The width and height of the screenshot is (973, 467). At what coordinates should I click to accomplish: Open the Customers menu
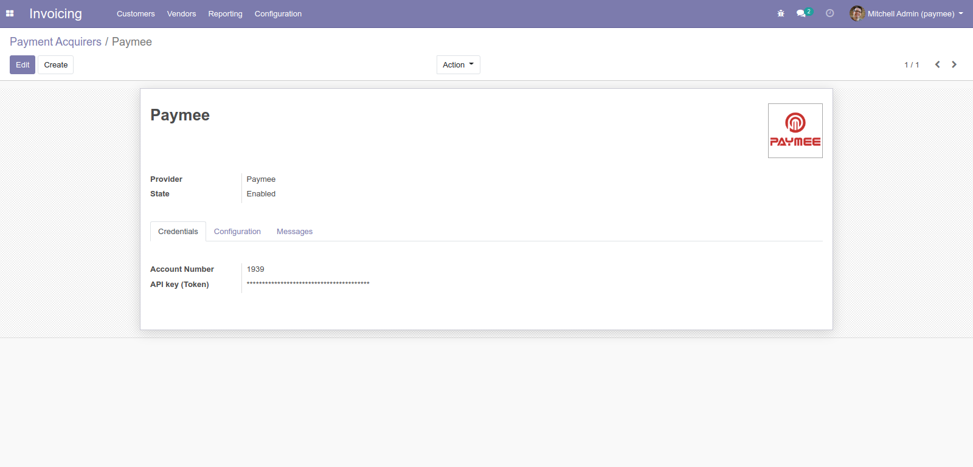point(136,13)
